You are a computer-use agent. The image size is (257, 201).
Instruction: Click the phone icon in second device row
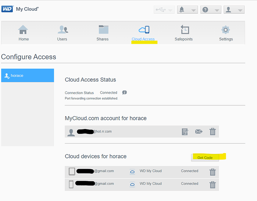tap(71, 184)
